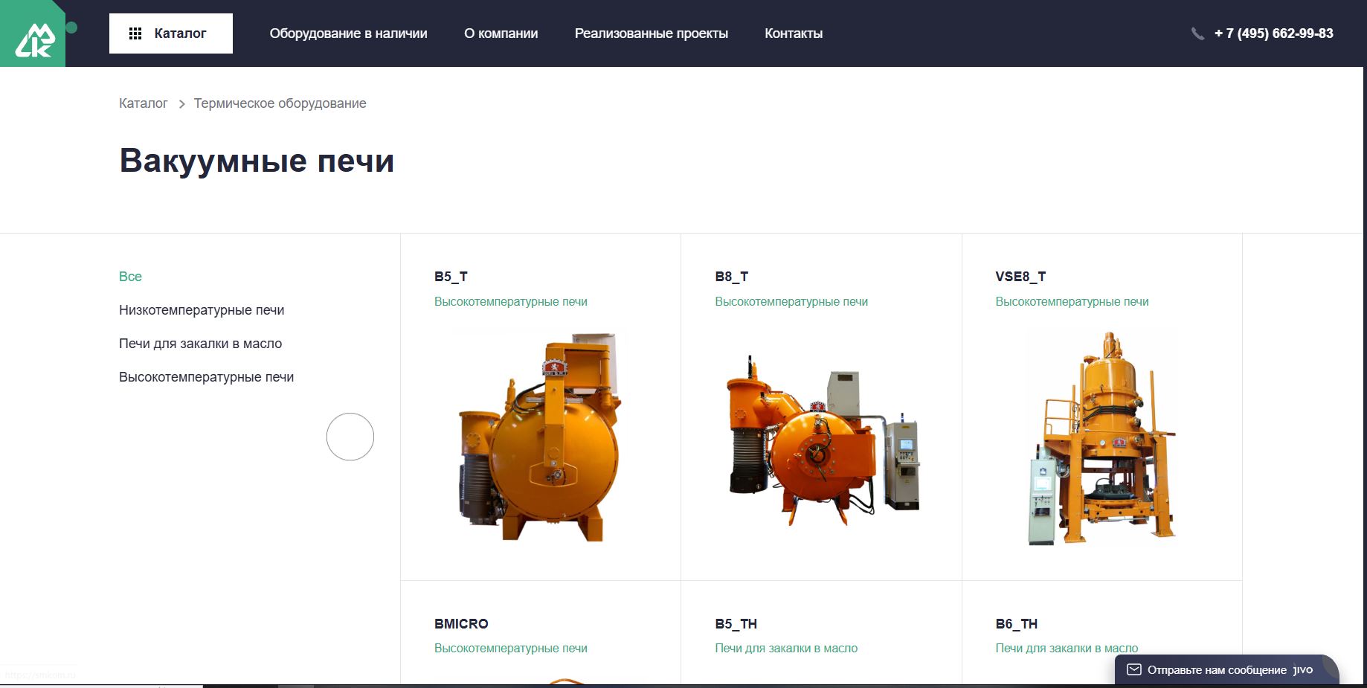Click the Каталог breadcrumb link
Screen dimensions: 1367x688
144,103
